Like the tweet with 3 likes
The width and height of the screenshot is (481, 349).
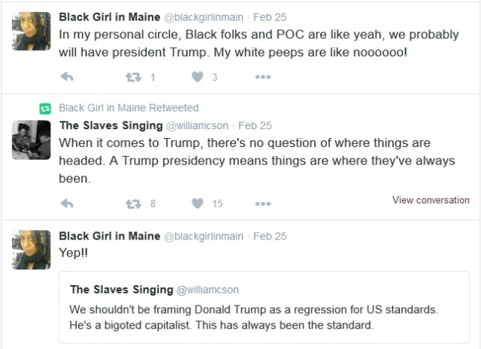(198, 77)
